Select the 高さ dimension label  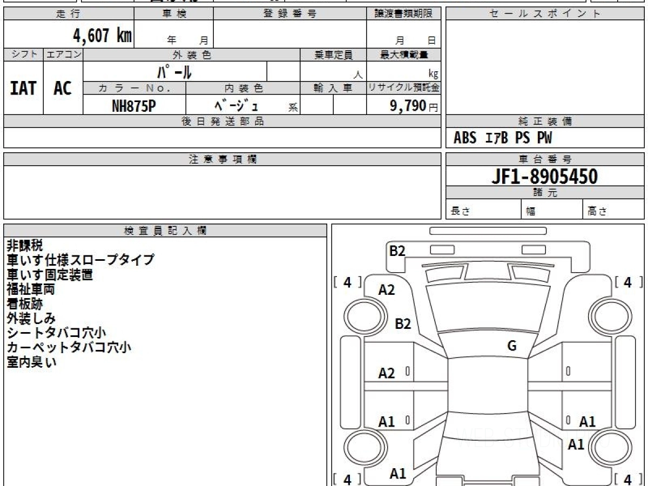click(x=597, y=212)
